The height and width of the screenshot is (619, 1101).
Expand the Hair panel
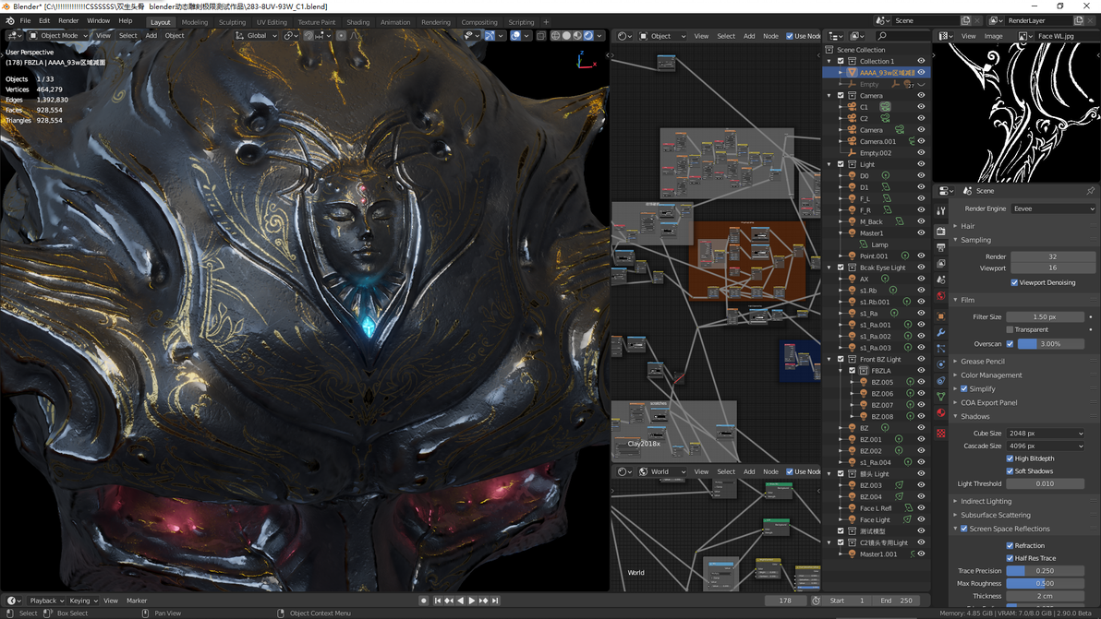tap(968, 226)
